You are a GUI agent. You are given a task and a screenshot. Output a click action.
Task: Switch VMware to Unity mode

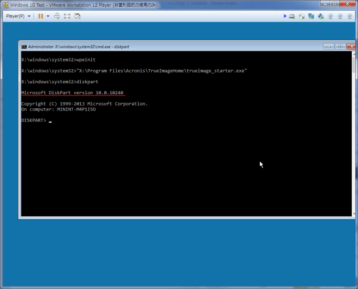coord(78,16)
